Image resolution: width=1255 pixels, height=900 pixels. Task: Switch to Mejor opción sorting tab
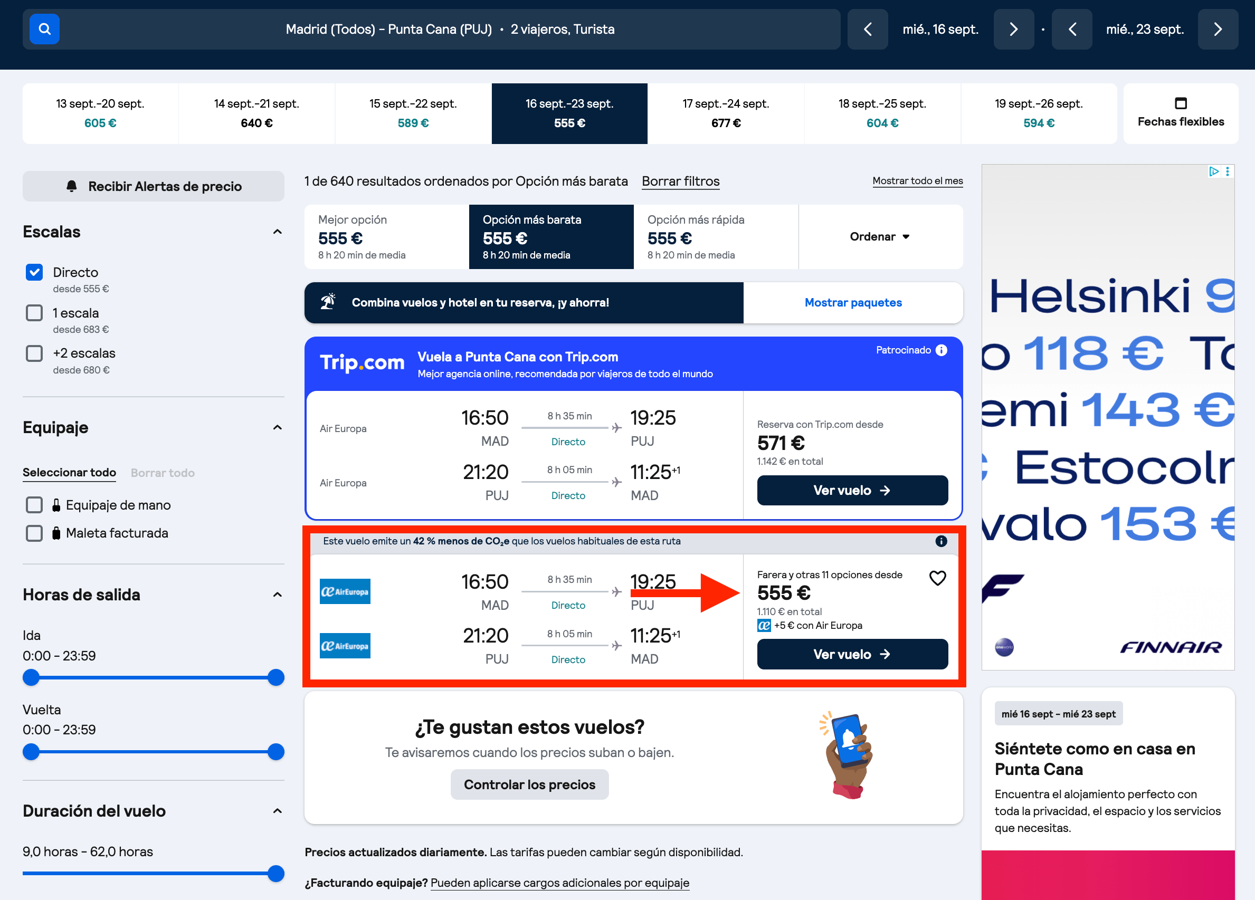pyautogui.click(x=387, y=237)
